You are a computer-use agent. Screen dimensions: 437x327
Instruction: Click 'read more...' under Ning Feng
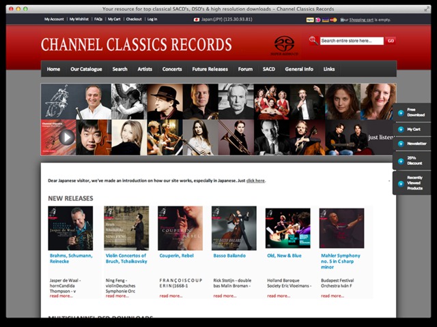click(117, 296)
